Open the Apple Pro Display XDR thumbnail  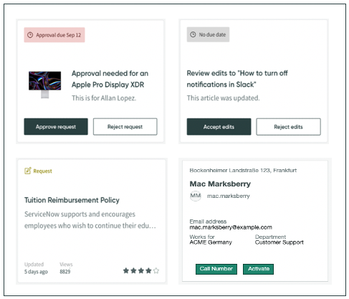pyautogui.click(x=45, y=85)
